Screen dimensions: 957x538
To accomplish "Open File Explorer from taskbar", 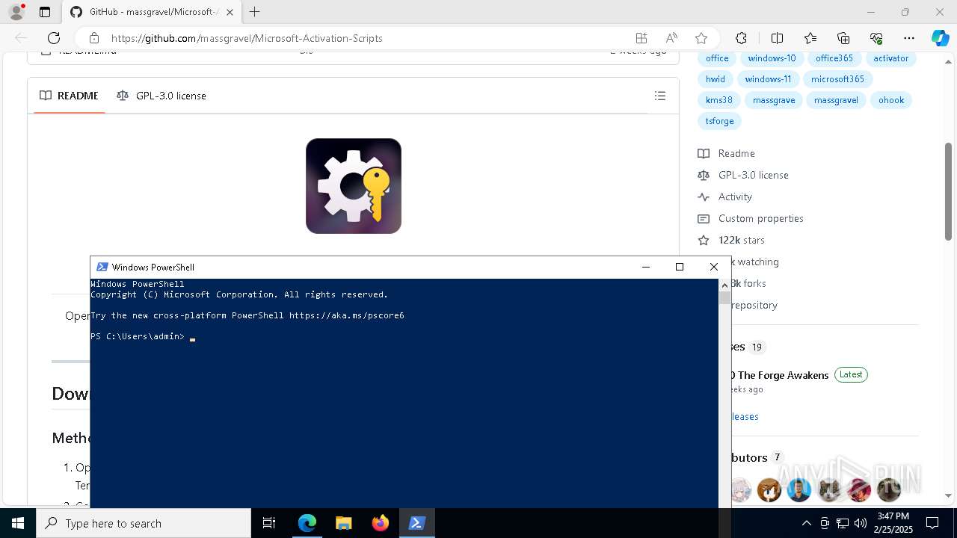I will [343, 523].
